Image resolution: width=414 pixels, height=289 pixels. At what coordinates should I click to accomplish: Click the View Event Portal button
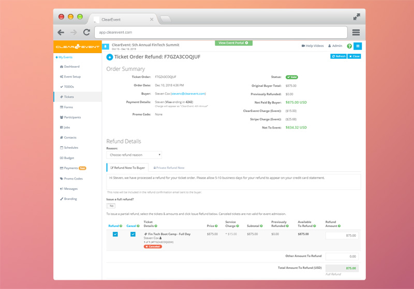coord(233,43)
